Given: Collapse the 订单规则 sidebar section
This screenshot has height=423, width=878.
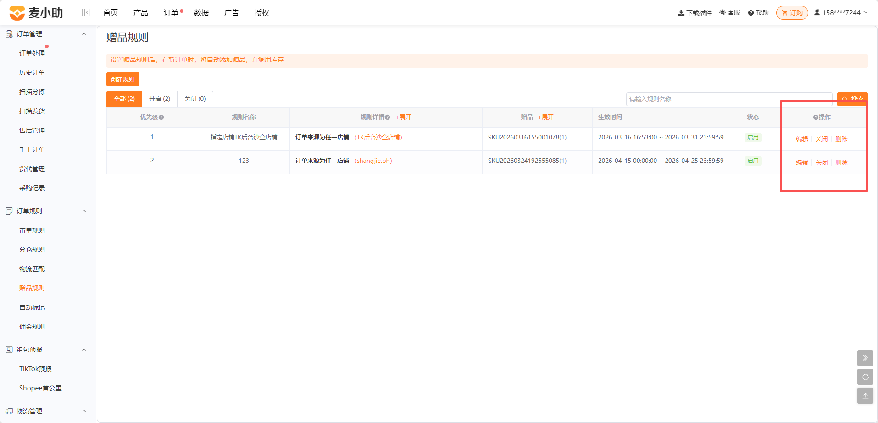Looking at the screenshot, I should pos(84,211).
